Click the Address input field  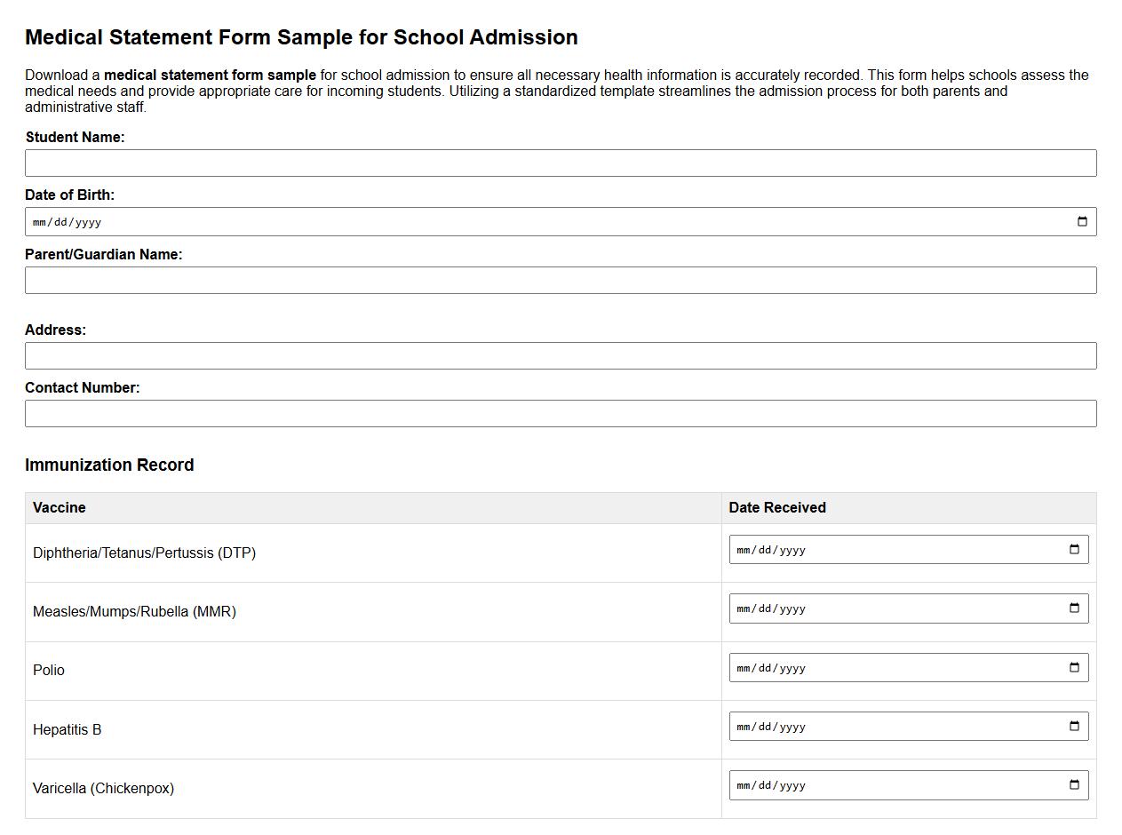(560, 355)
